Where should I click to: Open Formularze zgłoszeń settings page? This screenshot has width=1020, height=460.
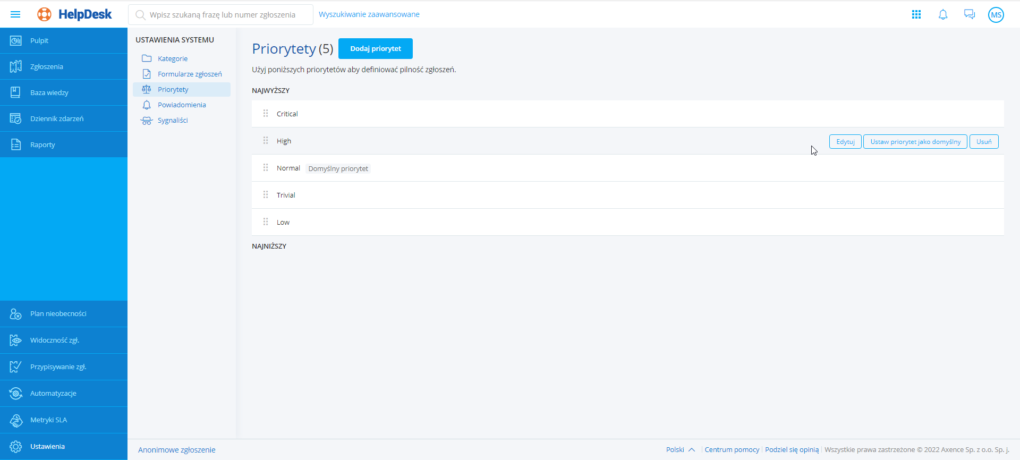pos(190,74)
